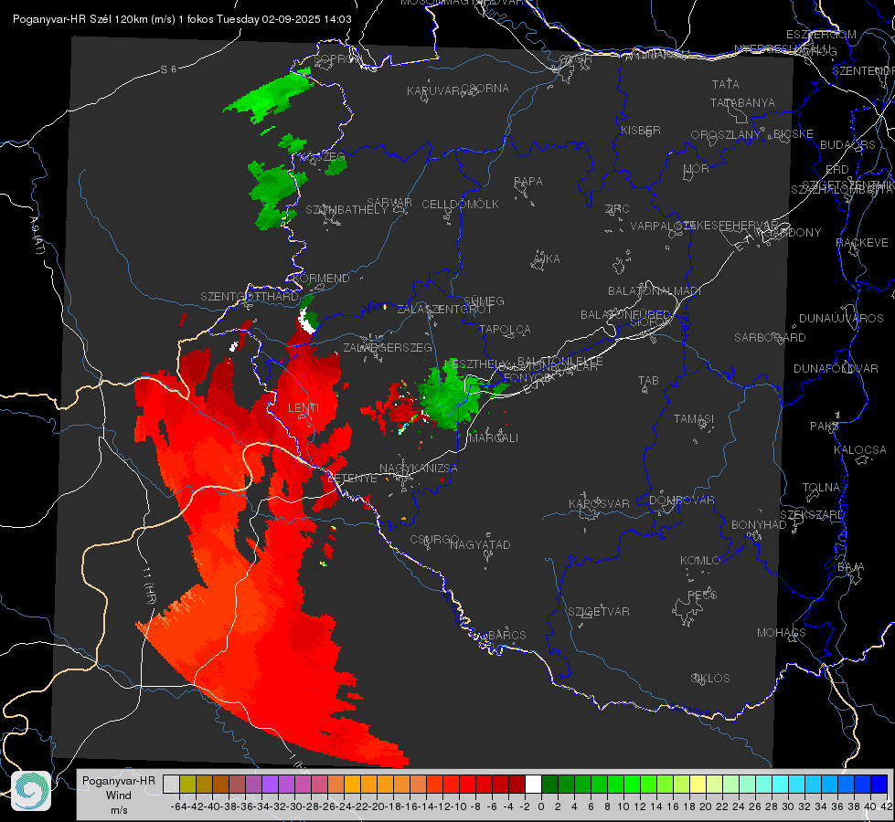This screenshot has height=822, width=895.
Task: Click the SÁRVÁR city label
Action: point(389,203)
